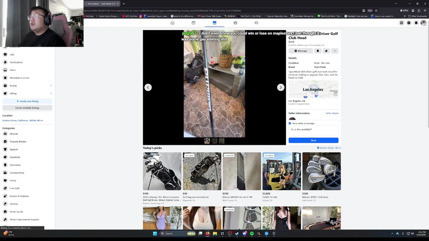Browse Home Goods category
Screen dimensions: 429x241
click(27, 212)
